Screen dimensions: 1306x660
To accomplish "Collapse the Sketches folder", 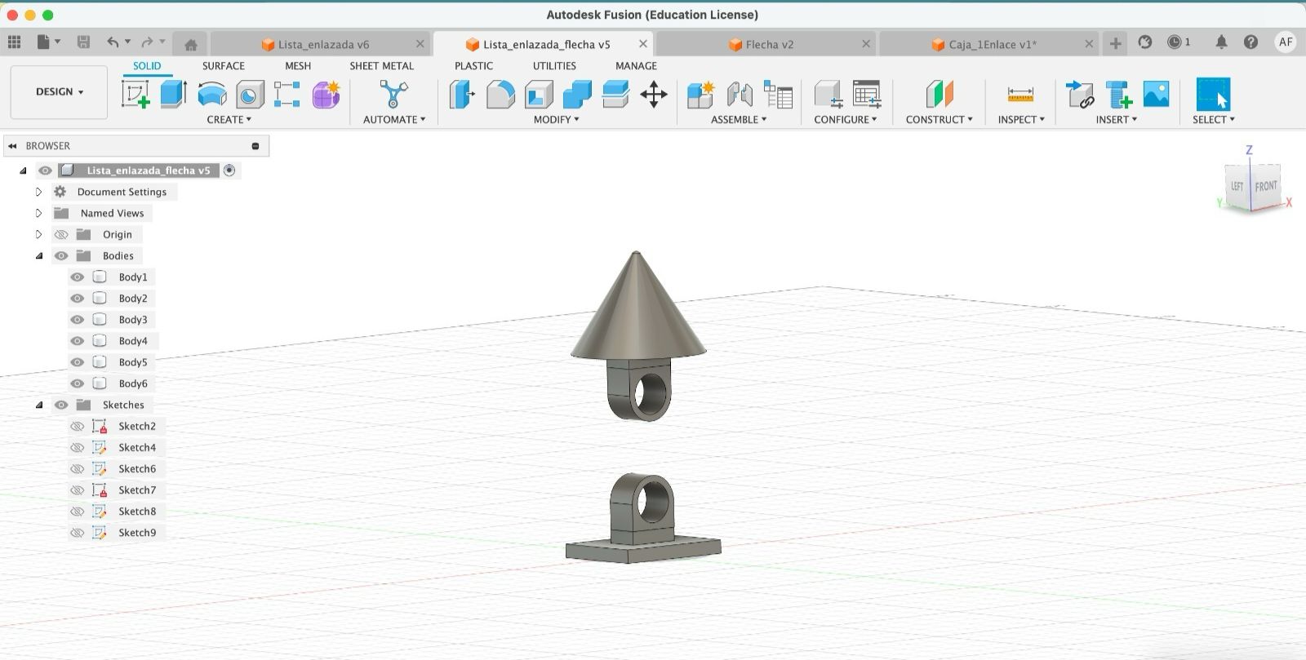I will coord(38,405).
